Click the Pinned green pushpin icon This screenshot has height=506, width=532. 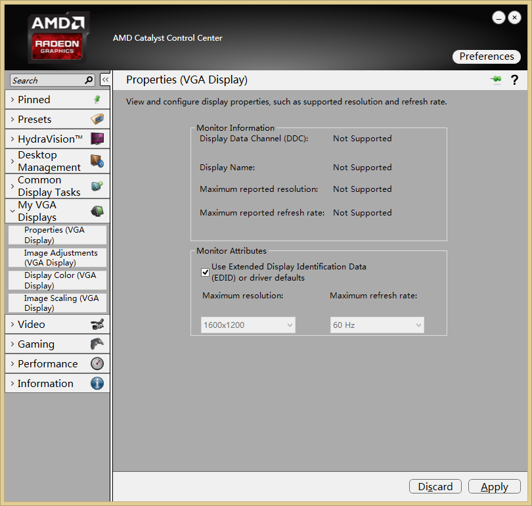97,99
